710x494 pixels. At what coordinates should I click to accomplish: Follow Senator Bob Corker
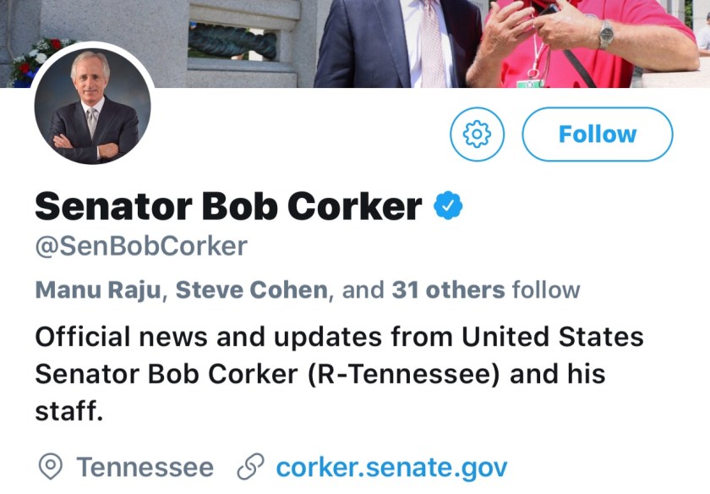(x=597, y=134)
